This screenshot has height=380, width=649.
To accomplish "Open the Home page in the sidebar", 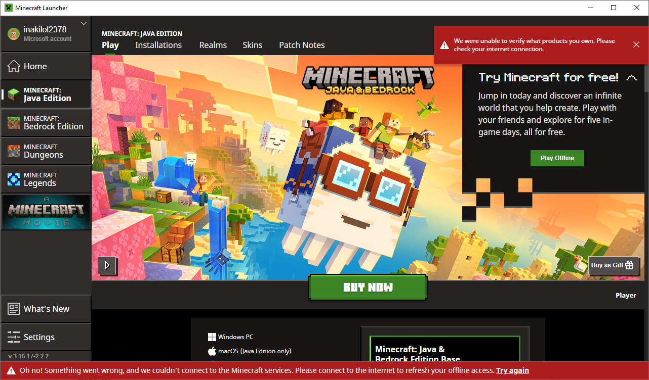I will (x=46, y=66).
